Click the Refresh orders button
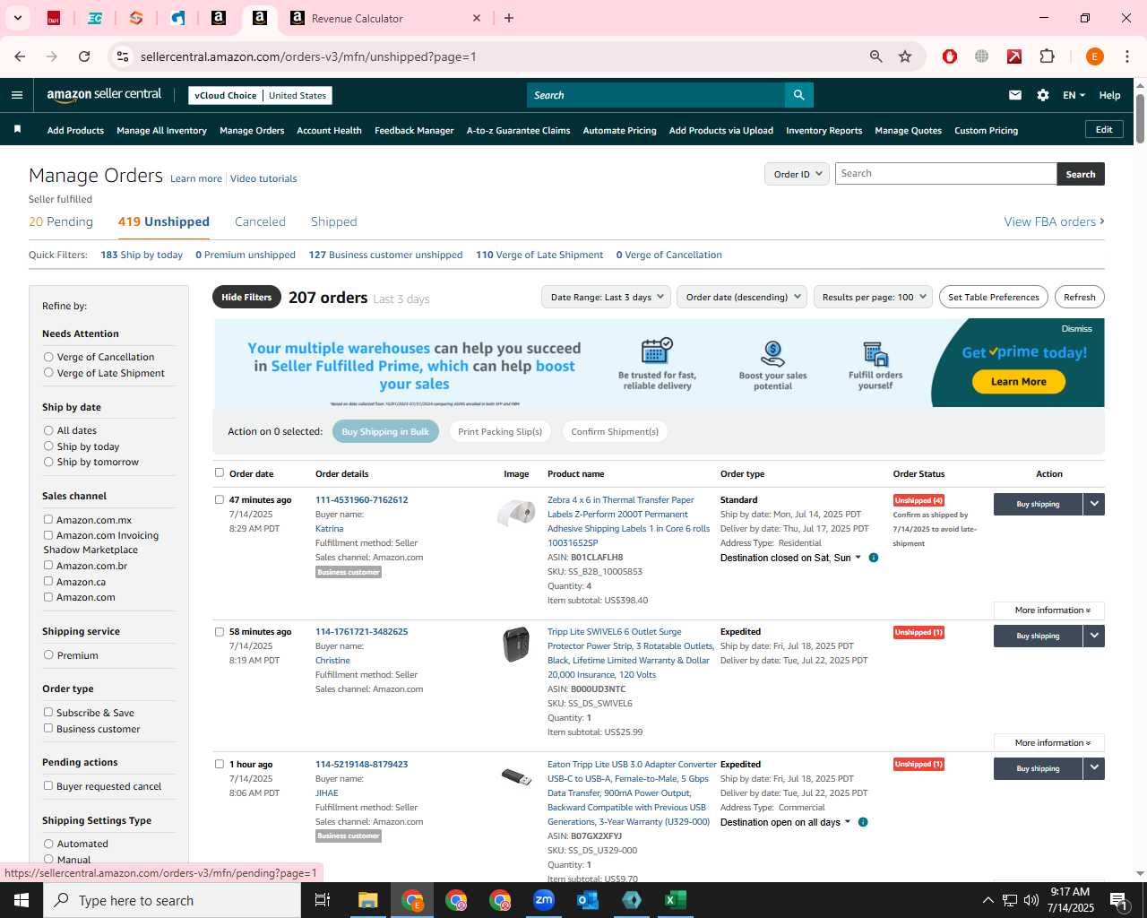Image resolution: width=1147 pixels, height=918 pixels. (1080, 297)
